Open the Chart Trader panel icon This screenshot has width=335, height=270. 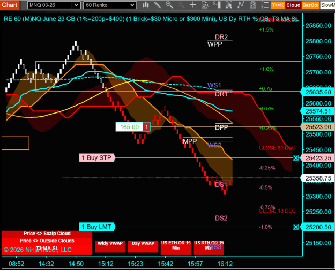[217, 5]
